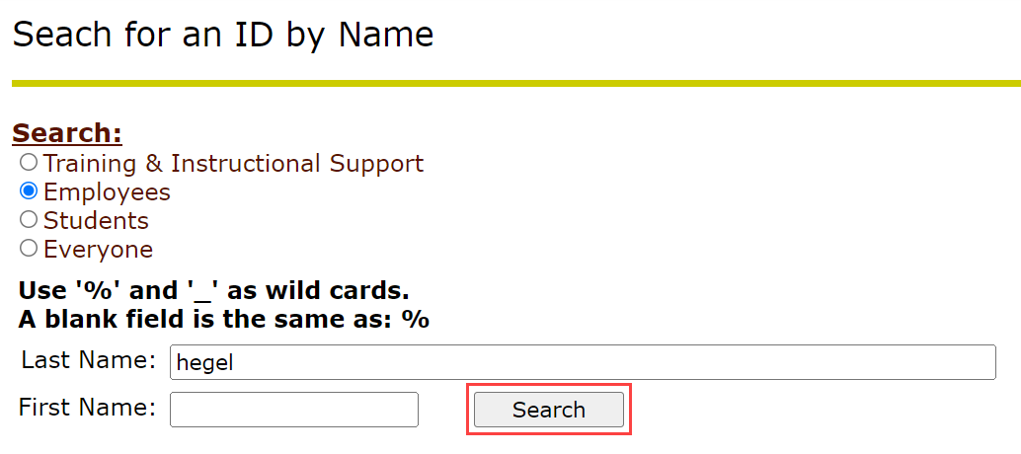Pick the Everyone radio option
1021x454 pixels.
(29, 248)
